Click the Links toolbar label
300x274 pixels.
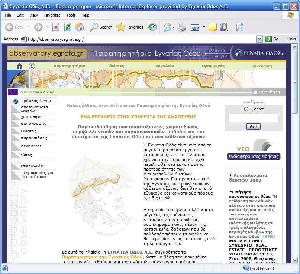[291, 39]
